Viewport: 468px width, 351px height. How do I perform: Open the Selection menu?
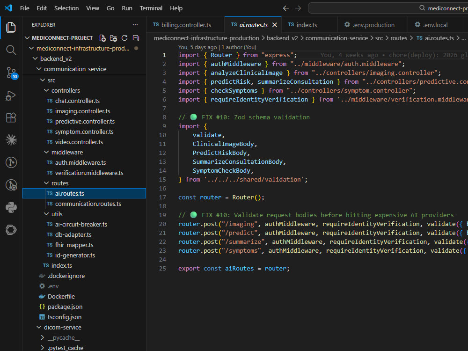click(x=66, y=8)
